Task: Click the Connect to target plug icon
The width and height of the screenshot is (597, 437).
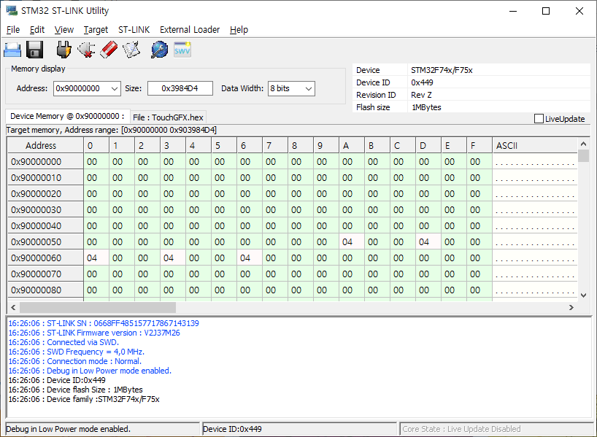Action: coord(63,50)
